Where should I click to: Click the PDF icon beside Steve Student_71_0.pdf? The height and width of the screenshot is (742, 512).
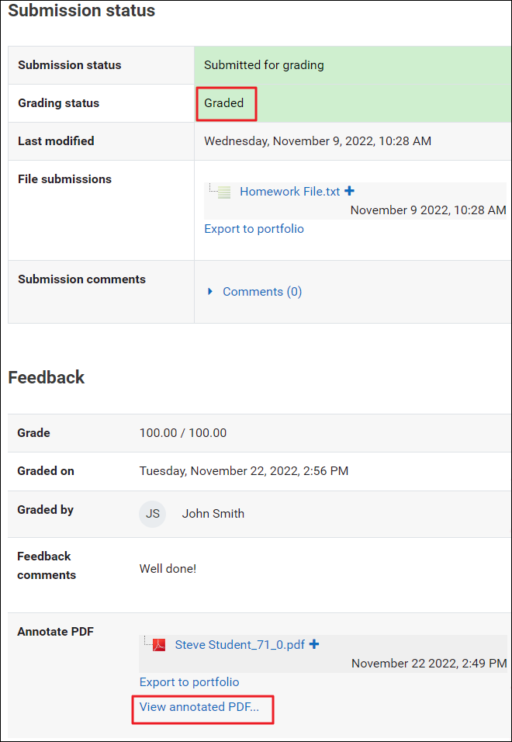159,645
